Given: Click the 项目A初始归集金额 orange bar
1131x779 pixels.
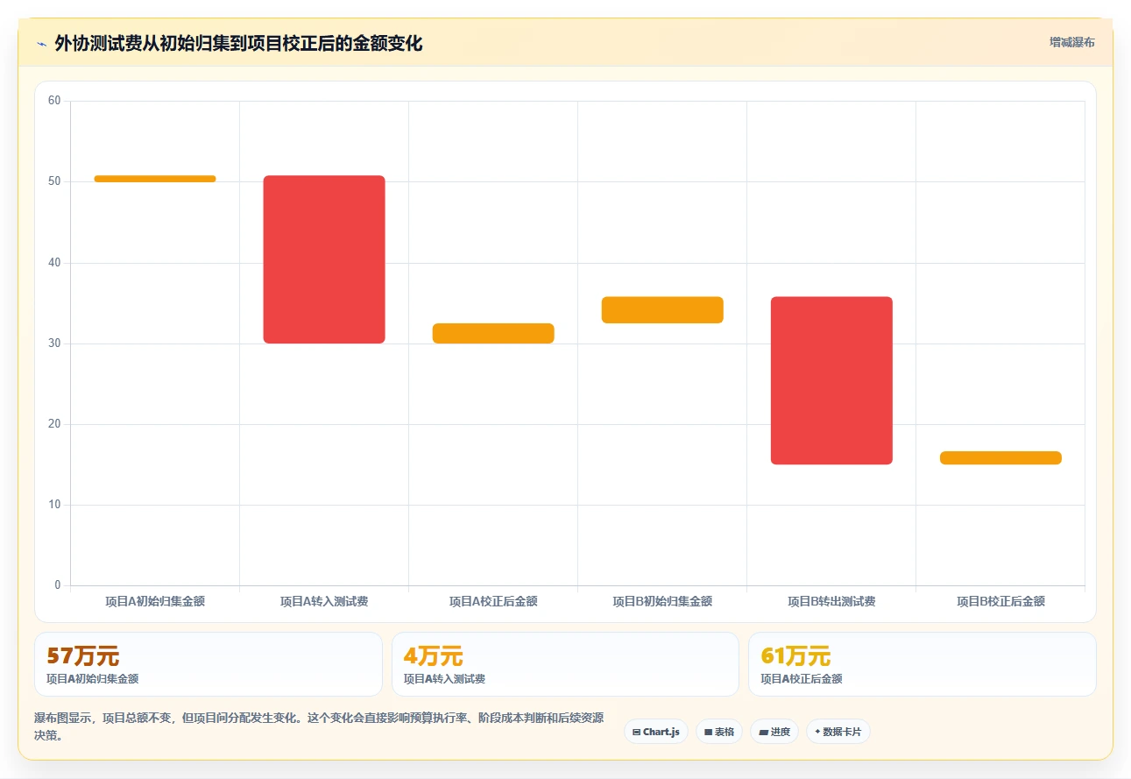Looking at the screenshot, I should pyautogui.click(x=155, y=179).
